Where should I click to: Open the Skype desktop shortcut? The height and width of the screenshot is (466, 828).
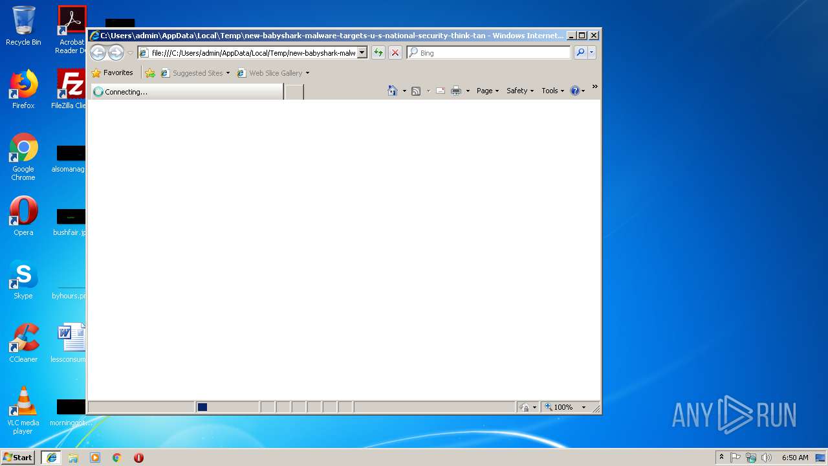tap(23, 280)
